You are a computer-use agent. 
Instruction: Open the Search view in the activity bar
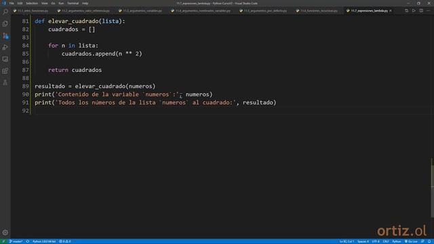tap(5, 12)
